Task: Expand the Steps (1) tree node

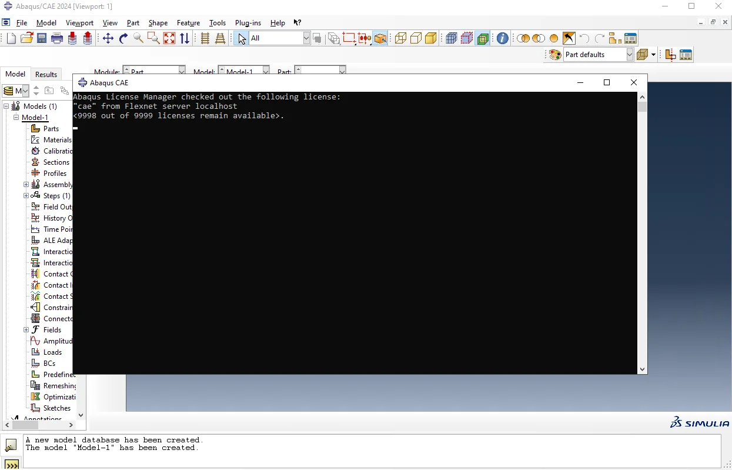Action: point(26,196)
